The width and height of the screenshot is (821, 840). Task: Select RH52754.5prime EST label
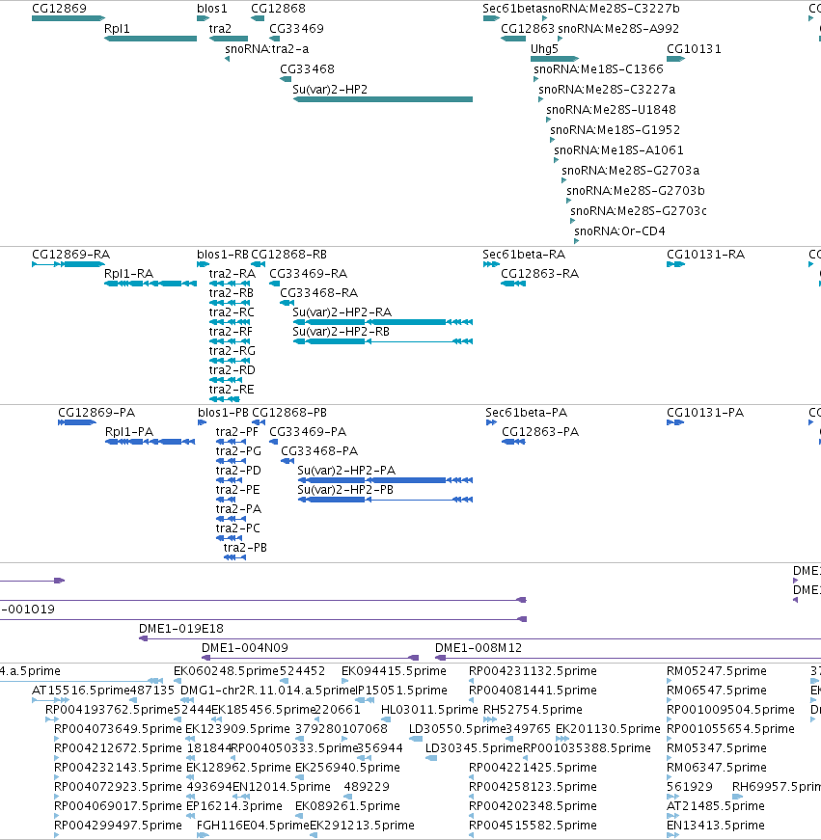pos(533,710)
